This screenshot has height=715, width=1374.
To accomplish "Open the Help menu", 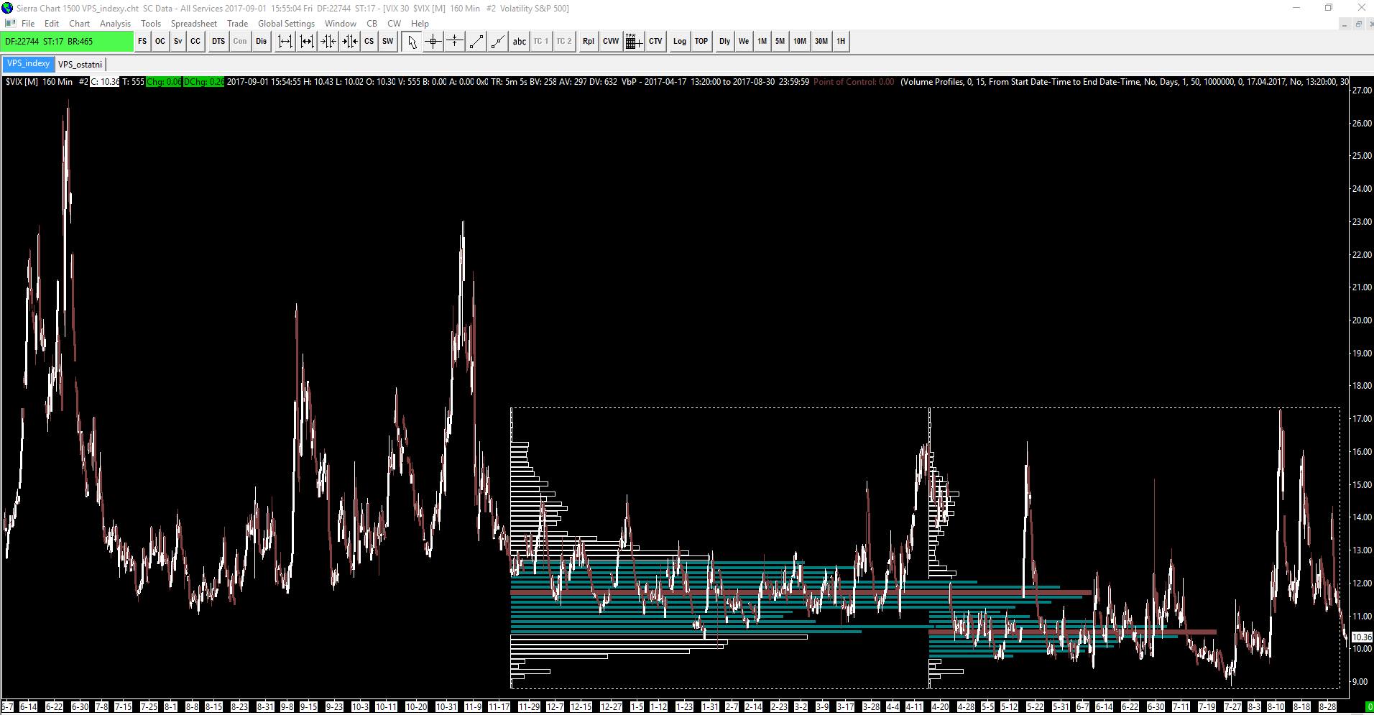I will click(420, 24).
